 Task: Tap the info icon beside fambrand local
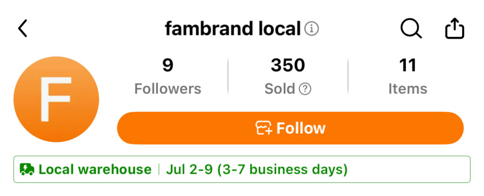pyautogui.click(x=311, y=29)
